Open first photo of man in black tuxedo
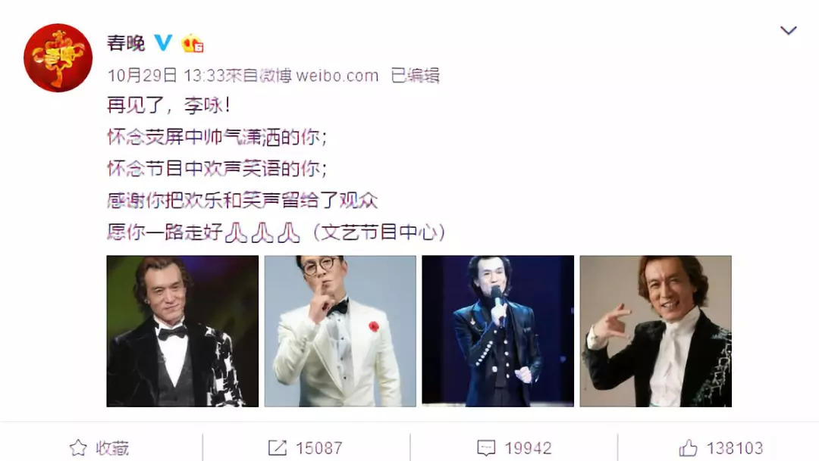Image resolution: width=819 pixels, height=461 pixels. [x=182, y=331]
